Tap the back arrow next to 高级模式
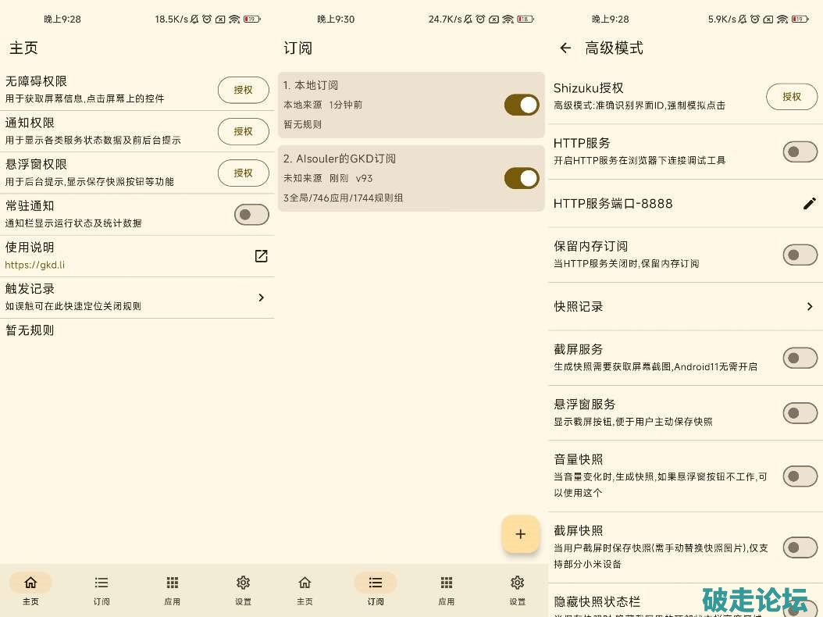This screenshot has height=617, width=823. point(565,48)
